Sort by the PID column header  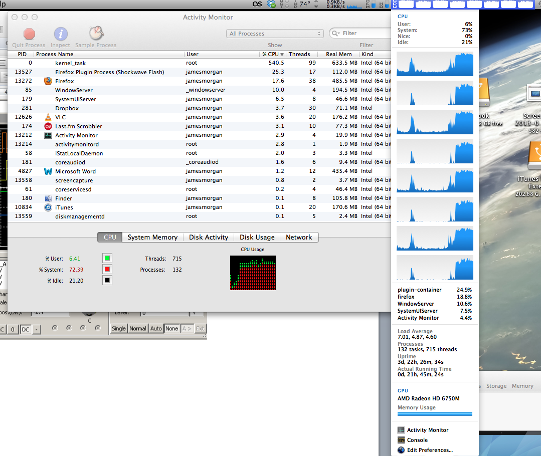(21, 54)
